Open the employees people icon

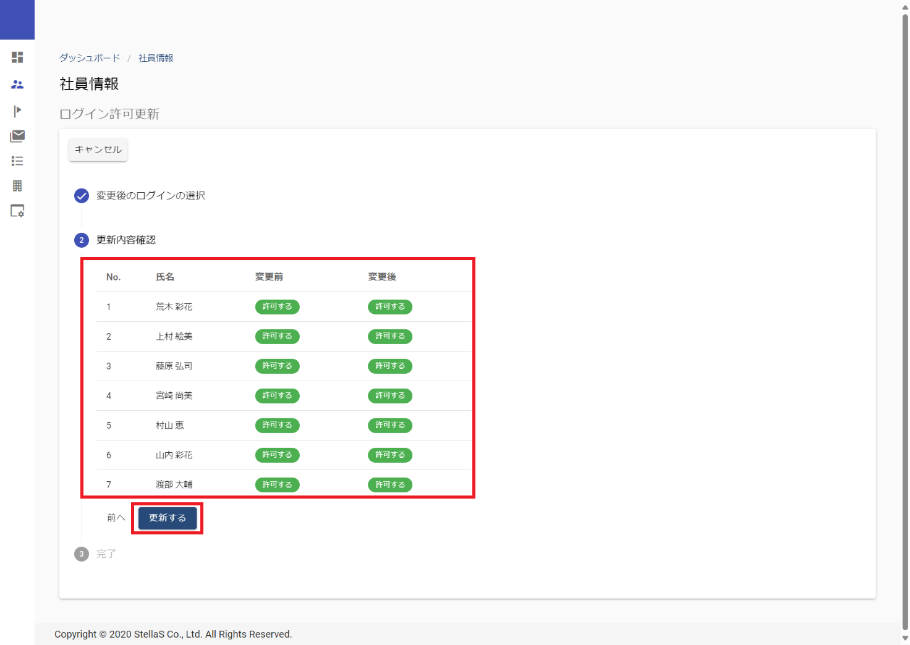tap(17, 85)
